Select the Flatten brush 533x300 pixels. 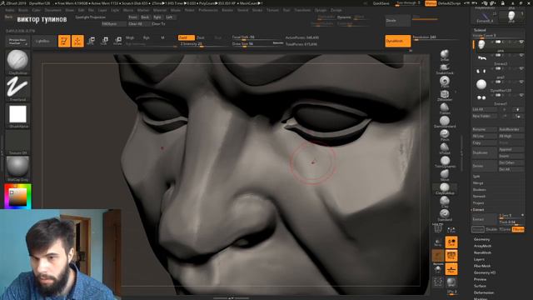tap(444, 108)
